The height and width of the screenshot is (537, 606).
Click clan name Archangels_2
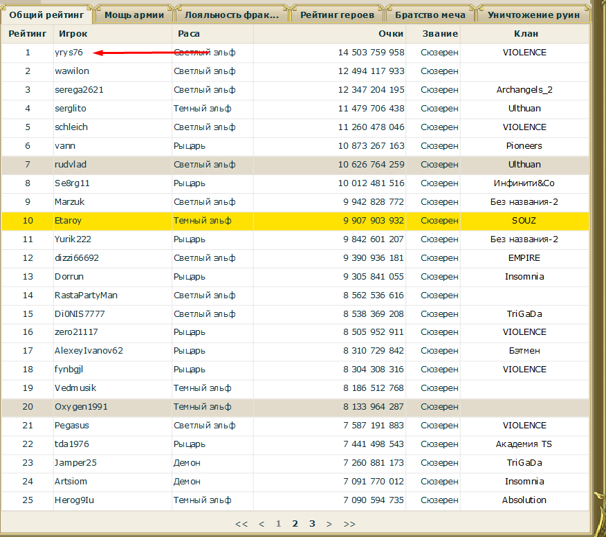click(x=524, y=90)
